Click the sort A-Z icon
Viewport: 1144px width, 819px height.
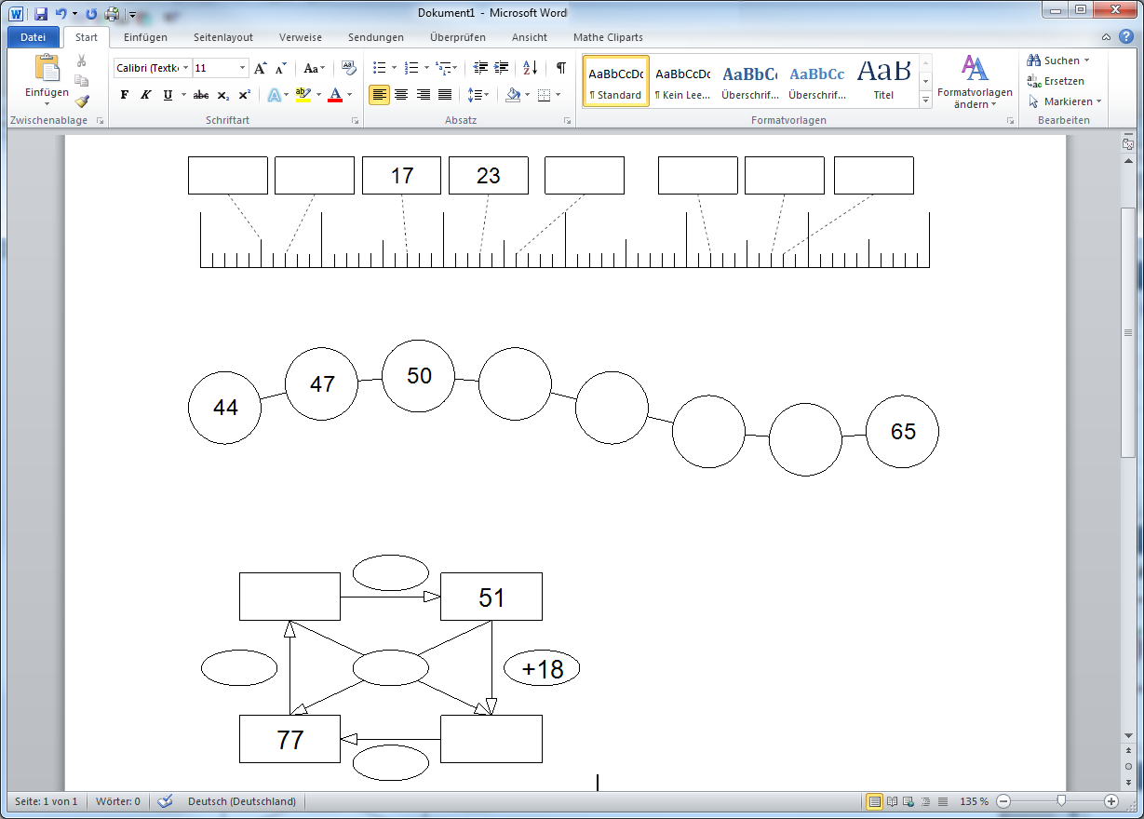[x=530, y=68]
